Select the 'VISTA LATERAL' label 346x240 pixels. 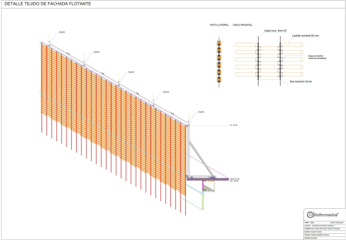tap(218, 25)
